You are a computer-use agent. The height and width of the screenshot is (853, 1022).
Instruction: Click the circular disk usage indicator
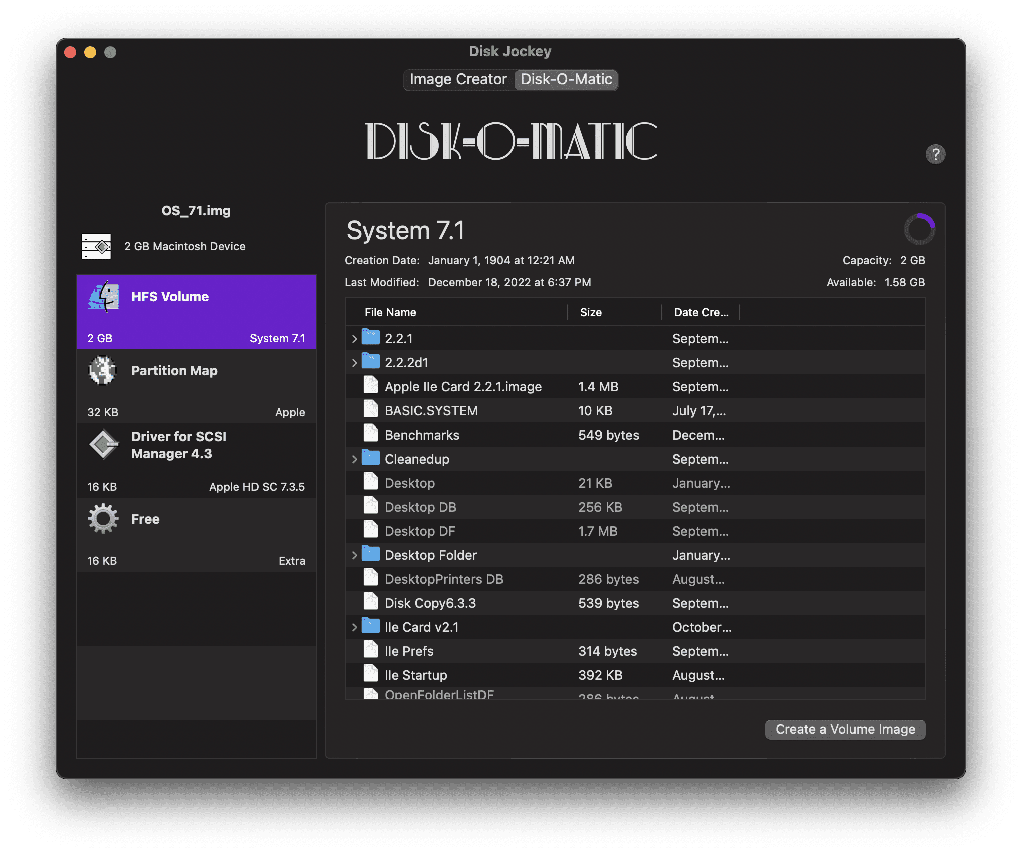tap(919, 229)
